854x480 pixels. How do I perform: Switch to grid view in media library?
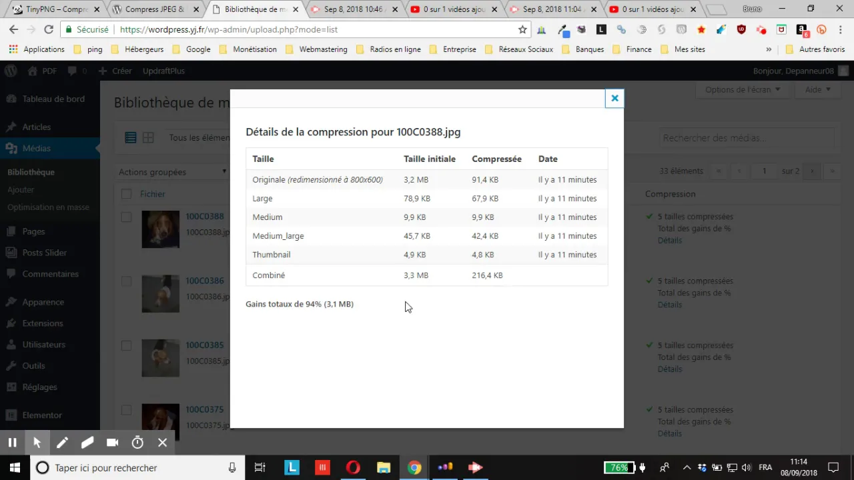click(x=148, y=137)
